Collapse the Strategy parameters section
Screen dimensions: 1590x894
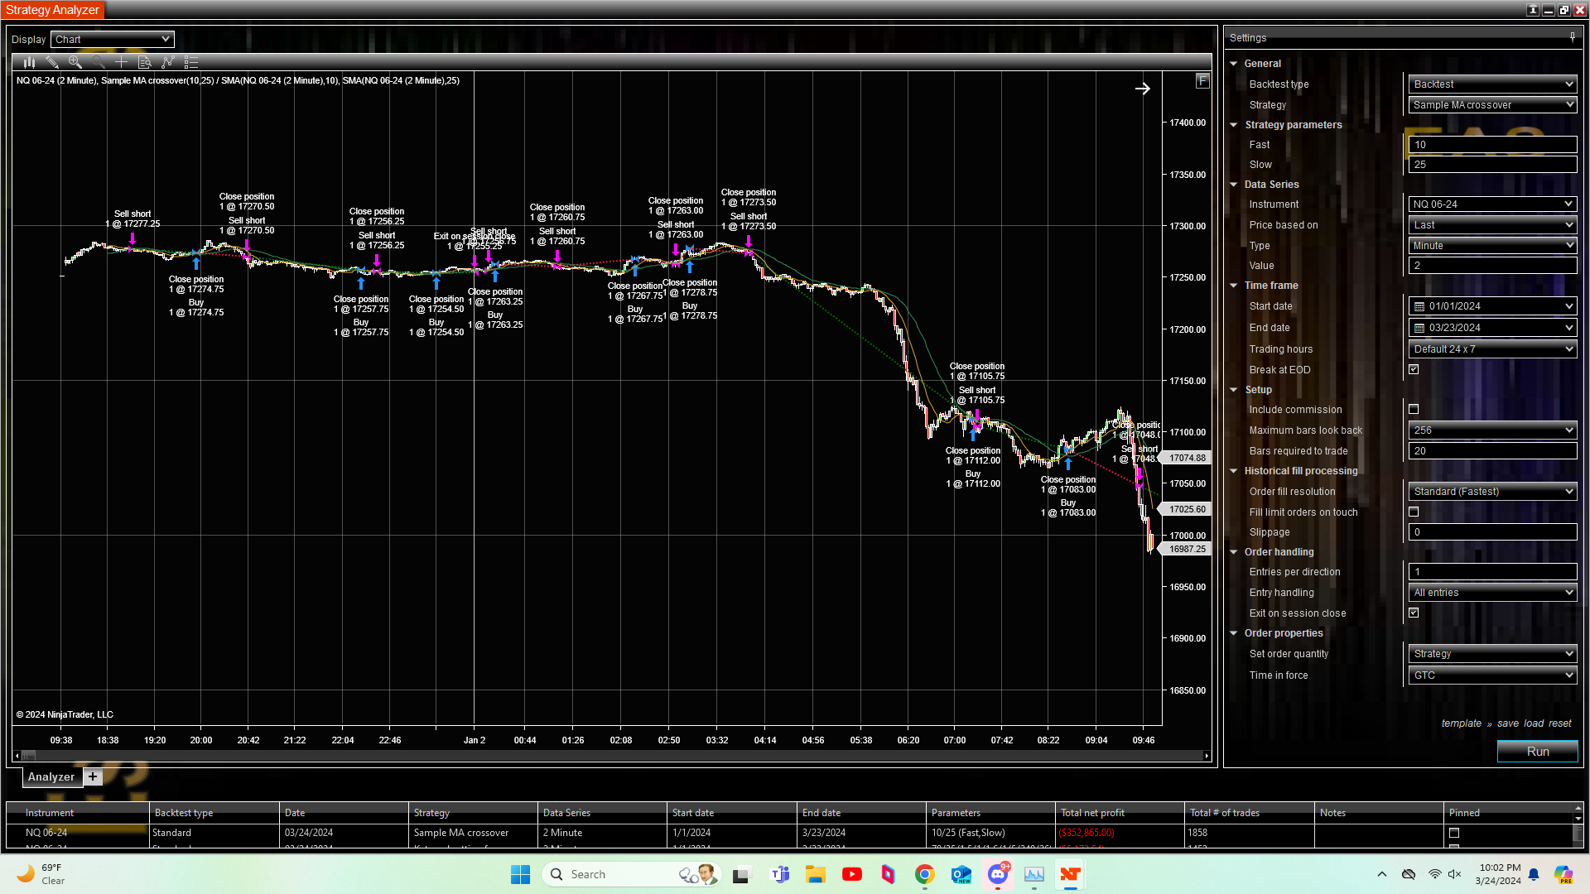(1234, 125)
